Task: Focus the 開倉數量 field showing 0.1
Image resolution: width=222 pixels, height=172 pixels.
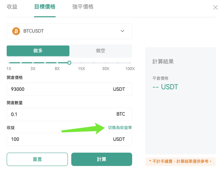Action: point(69,115)
